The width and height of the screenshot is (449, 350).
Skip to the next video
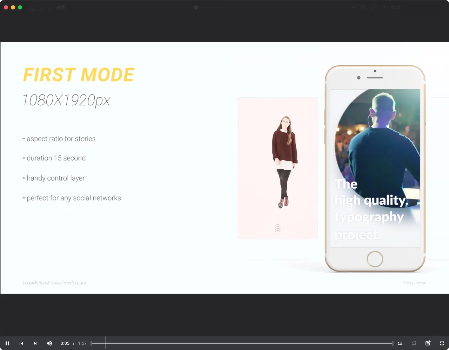coord(35,343)
